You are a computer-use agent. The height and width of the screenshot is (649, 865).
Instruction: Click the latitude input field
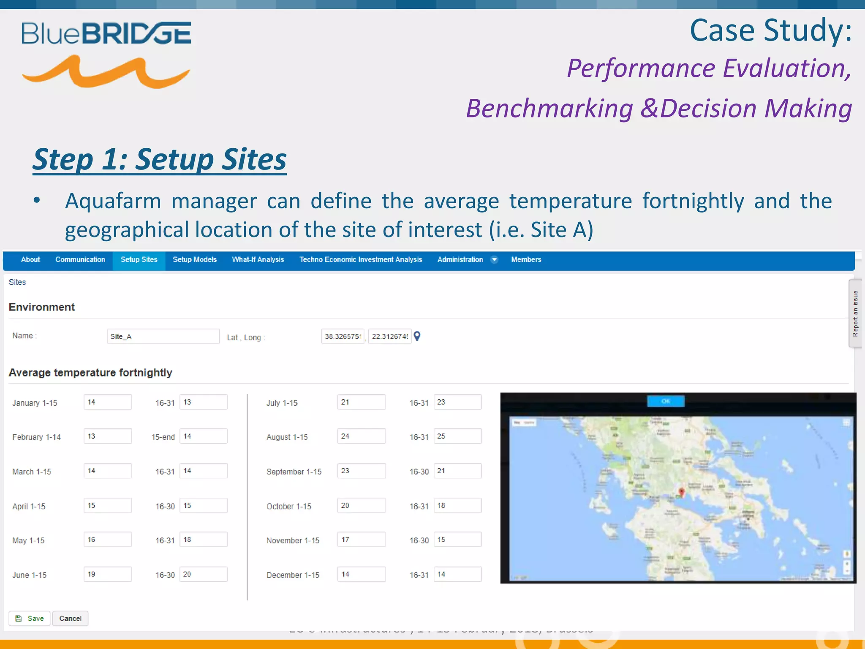click(x=343, y=336)
